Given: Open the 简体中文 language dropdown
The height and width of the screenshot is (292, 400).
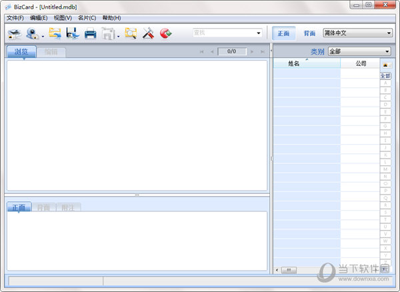Looking at the screenshot, I should click(x=357, y=33).
